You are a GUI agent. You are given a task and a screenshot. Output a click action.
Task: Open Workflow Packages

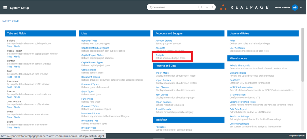pyautogui.click(x=161, y=127)
